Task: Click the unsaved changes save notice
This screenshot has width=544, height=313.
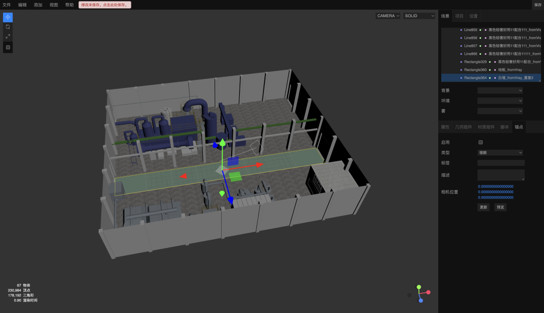Action: (105, 5)
